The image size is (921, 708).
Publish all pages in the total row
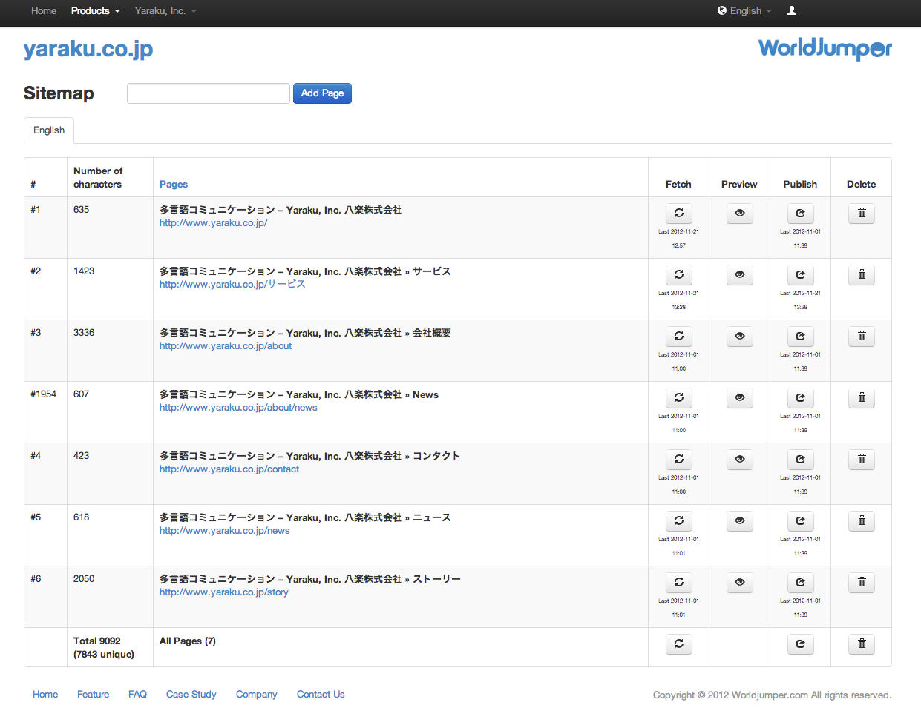(x=800, y=644)
